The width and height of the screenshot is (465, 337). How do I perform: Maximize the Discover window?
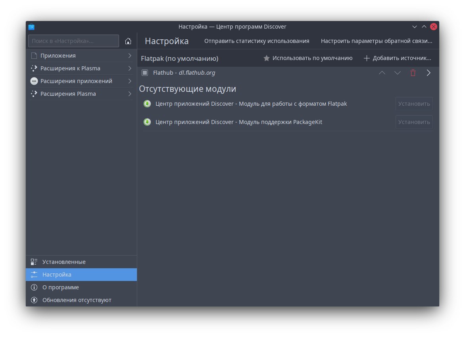[424, 27]
